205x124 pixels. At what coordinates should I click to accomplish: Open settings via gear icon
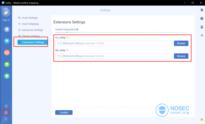click(6, 113)
